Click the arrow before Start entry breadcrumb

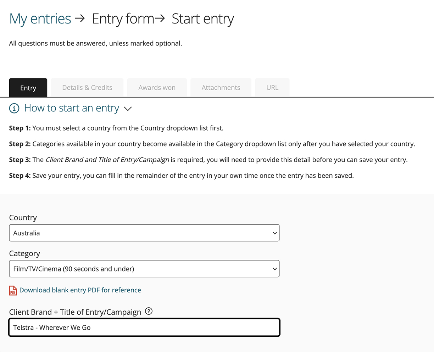click(x=160, y=18)
